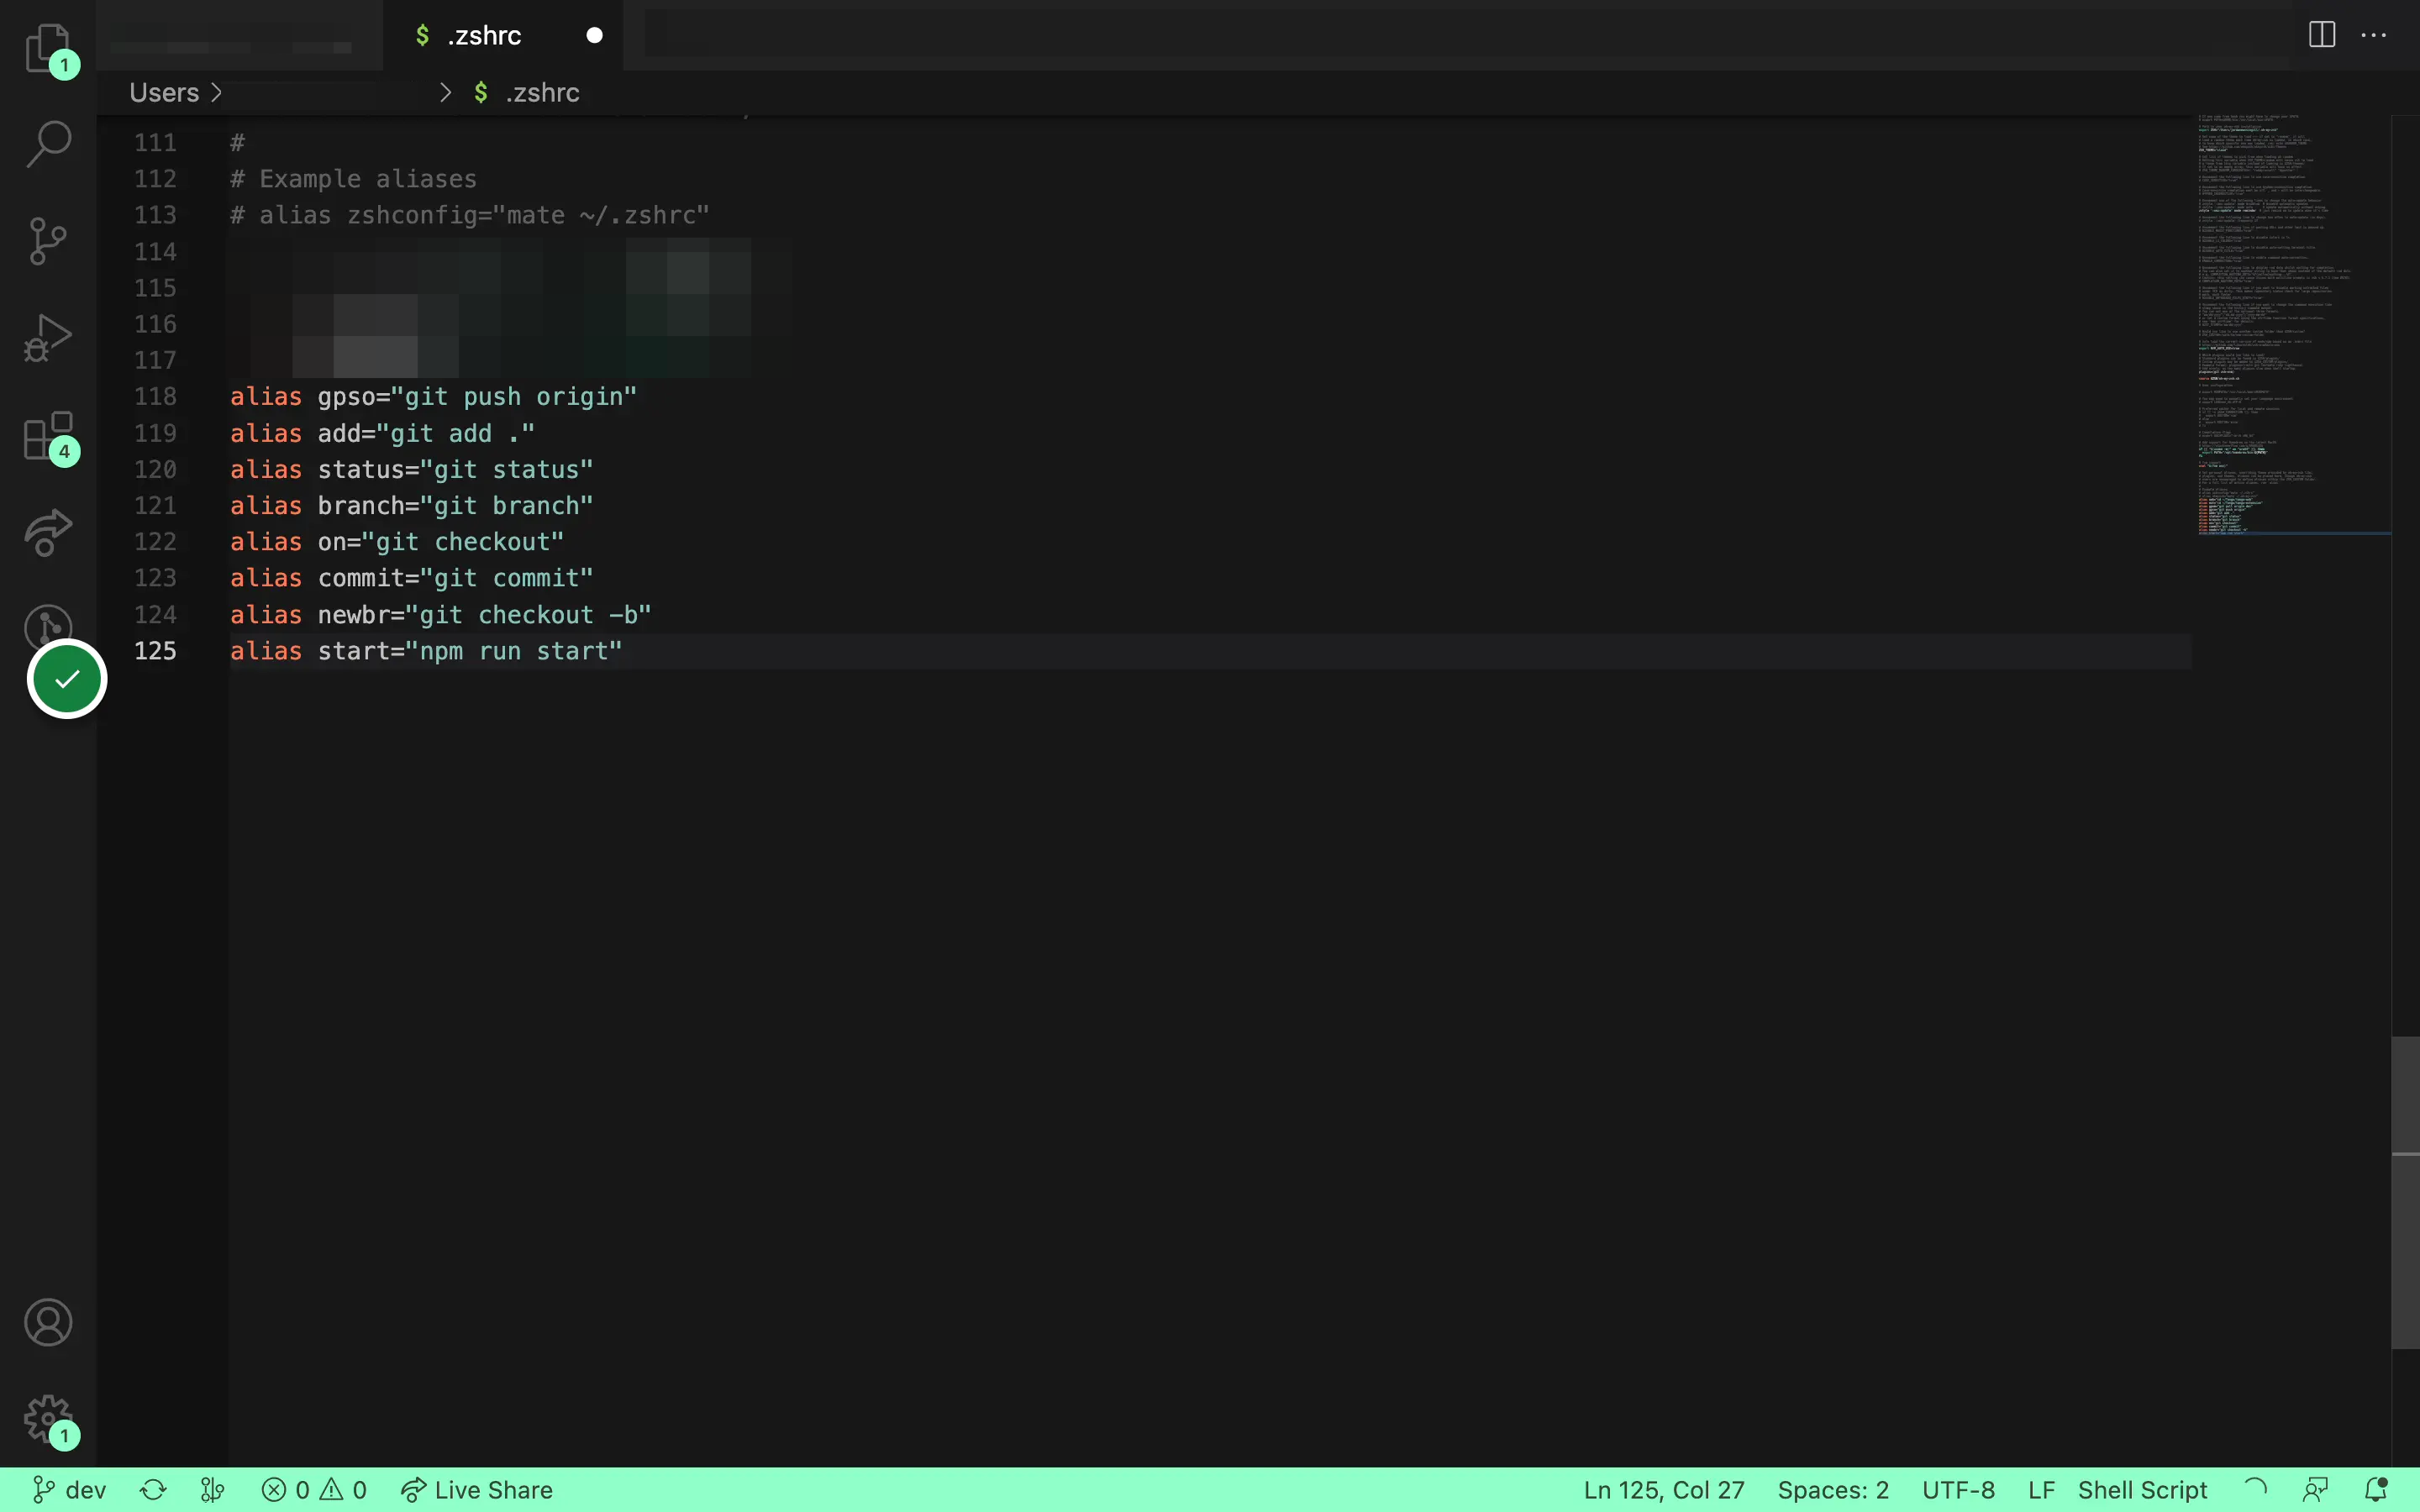The height and width of the screenshot is (1512, 2420).
Task: Select language mode Shell Script
Action: pyautogui.click(x=2142, y=1490)
